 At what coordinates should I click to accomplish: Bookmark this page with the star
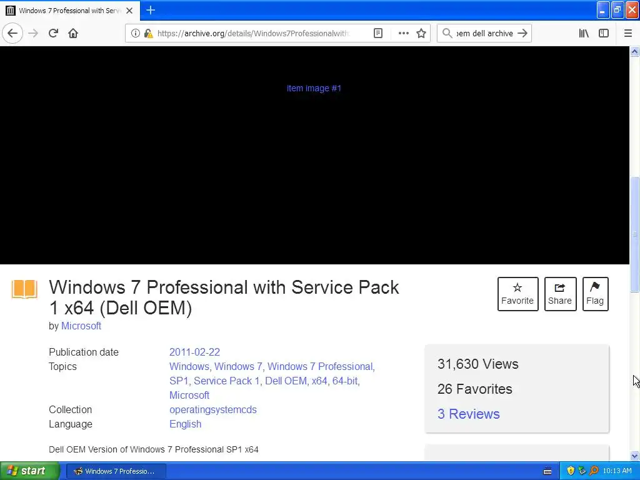(x=421, y=33)
